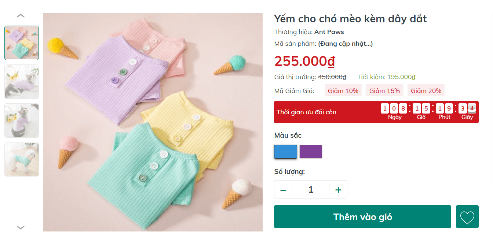This screenshot has width=493, height=241.
Task: Open the Ant Paws brand link
Action: [329, 32]
